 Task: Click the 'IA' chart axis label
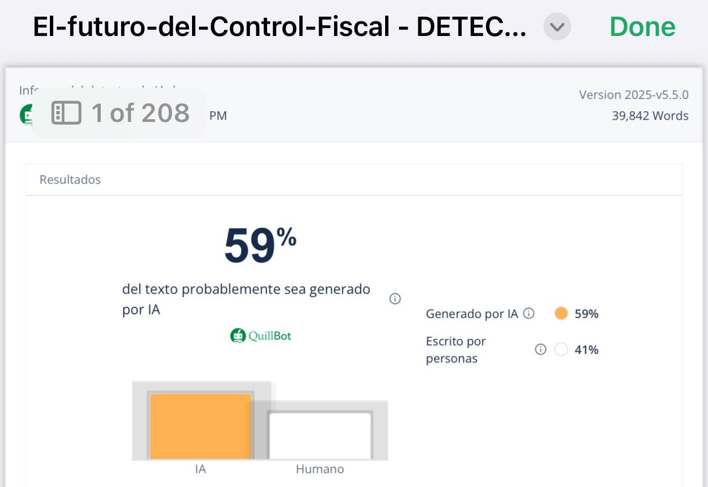pyautogui.click(x=201, y=469)
